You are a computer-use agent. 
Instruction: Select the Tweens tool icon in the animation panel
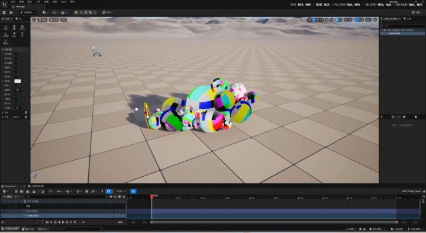click(x=22, y=27)
